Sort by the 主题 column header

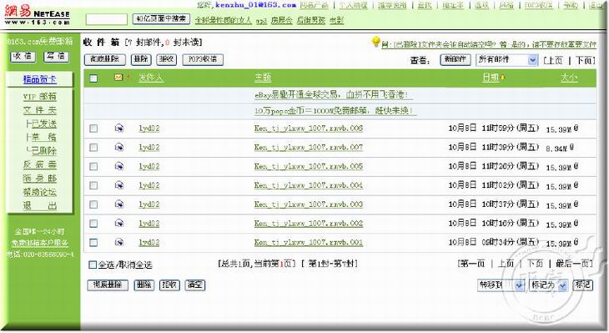pyautogui.click(x=263, y=78)
